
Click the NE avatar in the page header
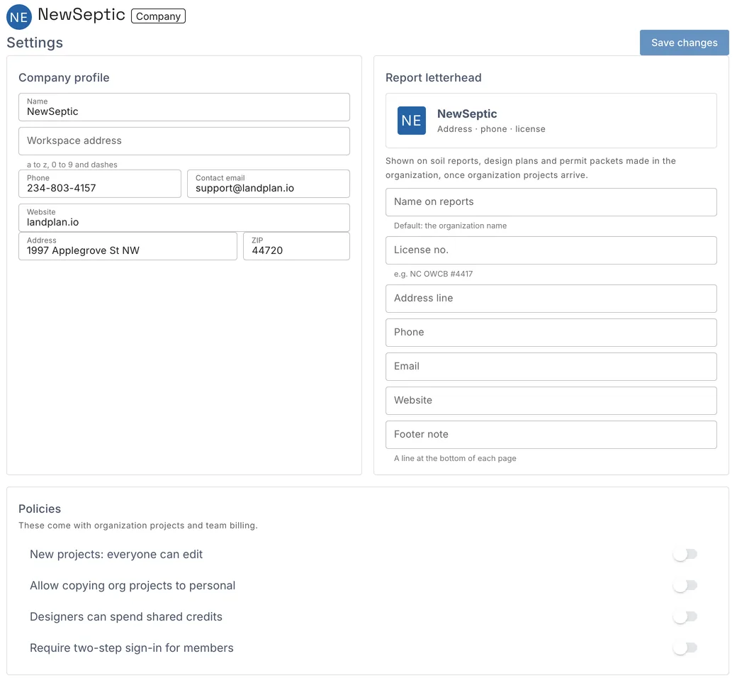pos(19,16)
